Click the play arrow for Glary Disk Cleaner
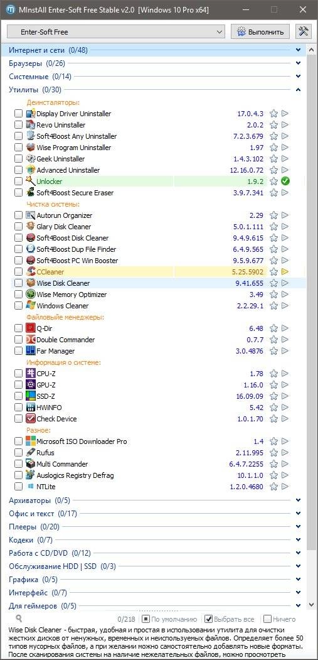The height and width of the screenshot is (660, 318). pyautogui.click(x=285, y=227)
